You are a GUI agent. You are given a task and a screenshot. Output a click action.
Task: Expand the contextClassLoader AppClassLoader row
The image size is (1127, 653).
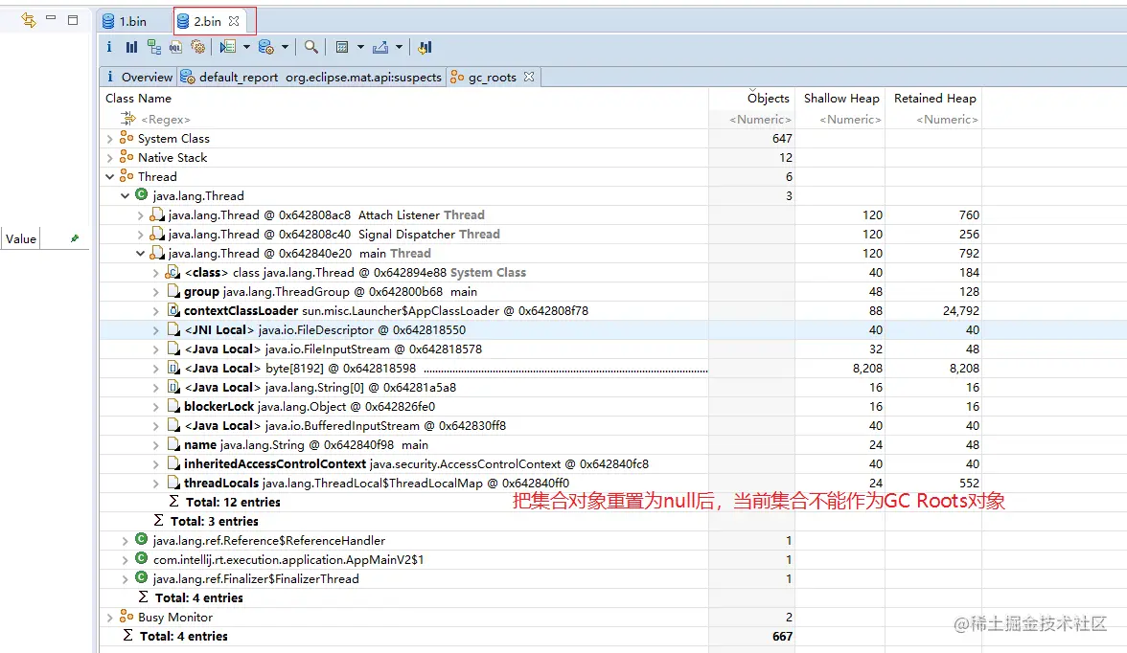(156, 311)
